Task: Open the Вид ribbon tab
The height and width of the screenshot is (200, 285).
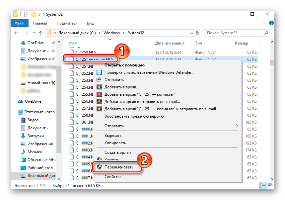Action: click(90, 23)
